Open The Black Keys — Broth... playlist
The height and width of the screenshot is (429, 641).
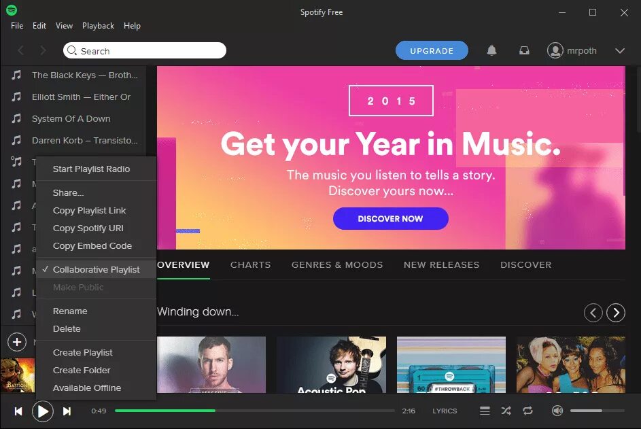[x=84, y=75]
